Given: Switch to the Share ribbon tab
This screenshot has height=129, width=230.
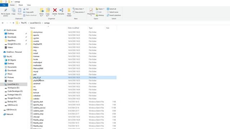Looking at the screenshot, I should 21,5.
